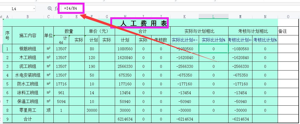The width and height of the screenshot is (300, 124).
Task: Click the 木工班组 cell
Action: coord(28,57)
